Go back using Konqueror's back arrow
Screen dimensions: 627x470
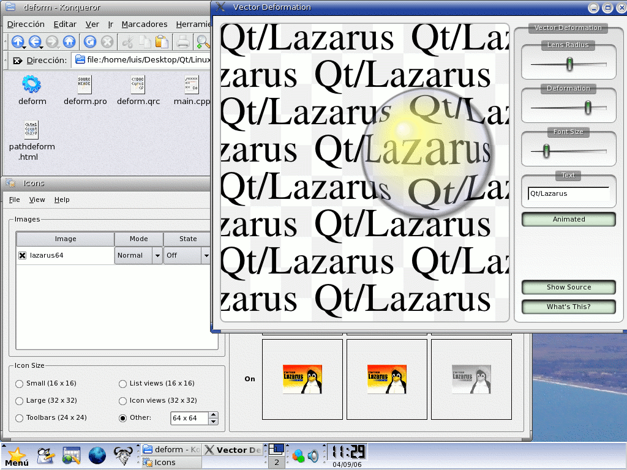[x=35, y=42]
